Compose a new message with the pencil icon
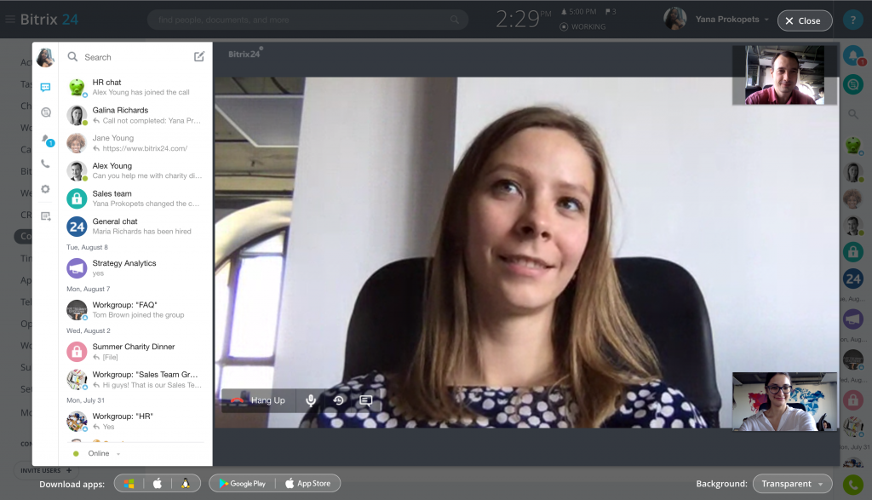The height and width of the screenshot is (500, 872). coord(200,57)
